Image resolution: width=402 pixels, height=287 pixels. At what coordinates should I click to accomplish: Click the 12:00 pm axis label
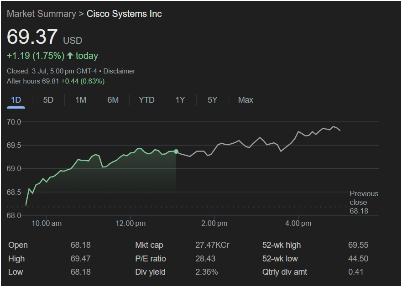click(131, 224)
